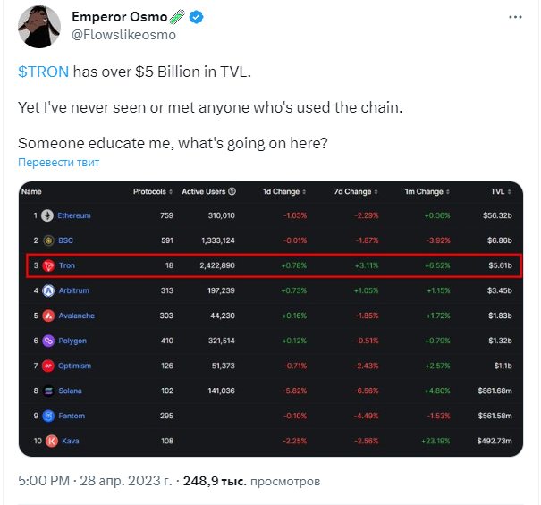Click the Avalanche chain logo icon
The image size is (541, 505).
(48, 316)
